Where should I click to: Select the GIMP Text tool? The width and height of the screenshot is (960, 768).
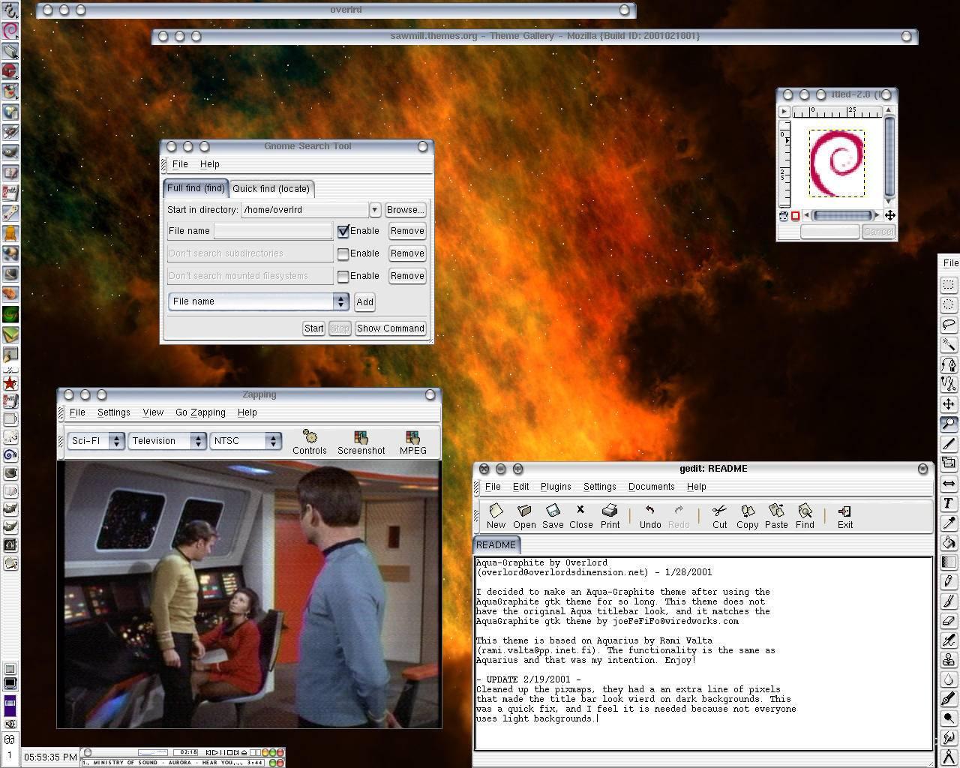coord(949,503)
